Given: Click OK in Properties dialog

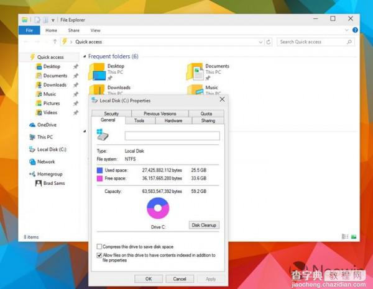Looking at the screenshot, I should pyautogui.click(x=149, y=279).
